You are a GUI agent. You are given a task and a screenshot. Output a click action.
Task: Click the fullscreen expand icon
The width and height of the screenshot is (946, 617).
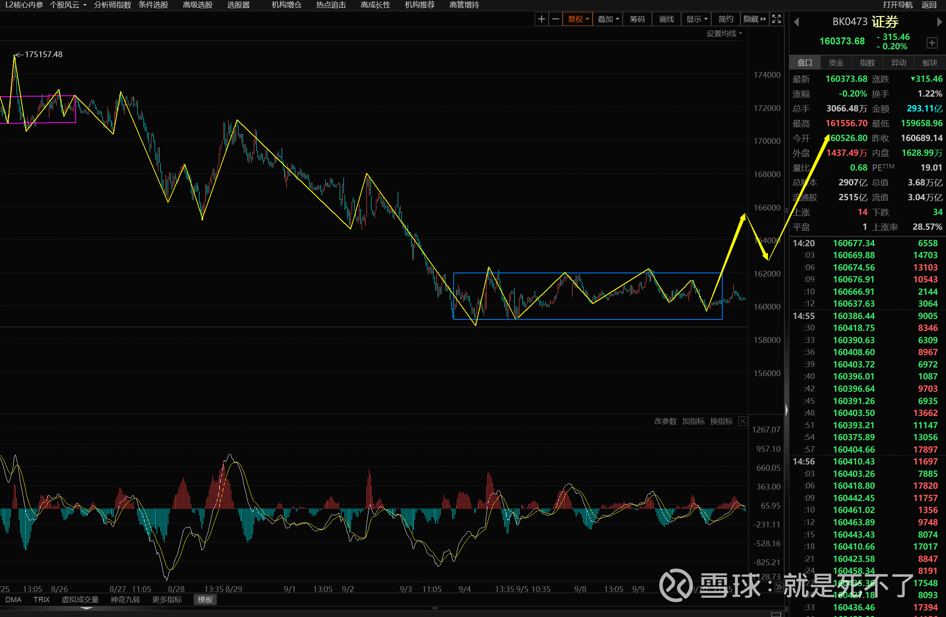[x=776, y=19]
